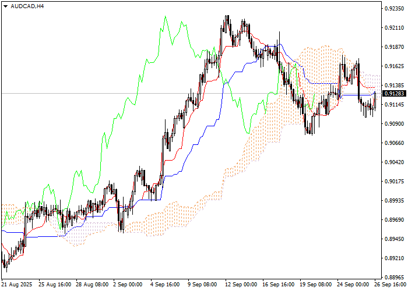Click the 0.92350 price scale label
Screen dimensions: 408x291
coord(395,9)
